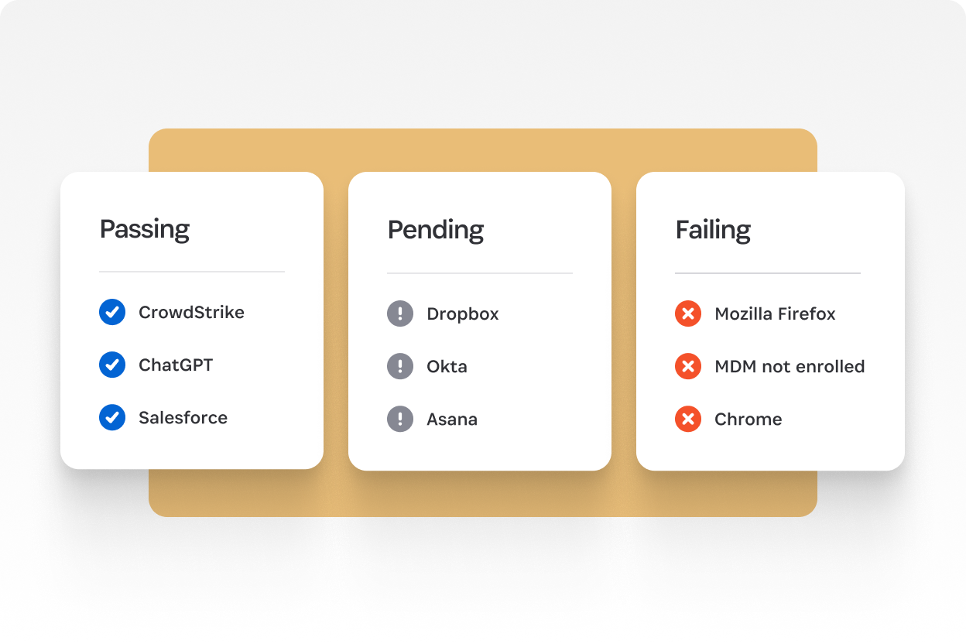
Task: Click the red X icon next to Chrome
Action: coord(688,419)
